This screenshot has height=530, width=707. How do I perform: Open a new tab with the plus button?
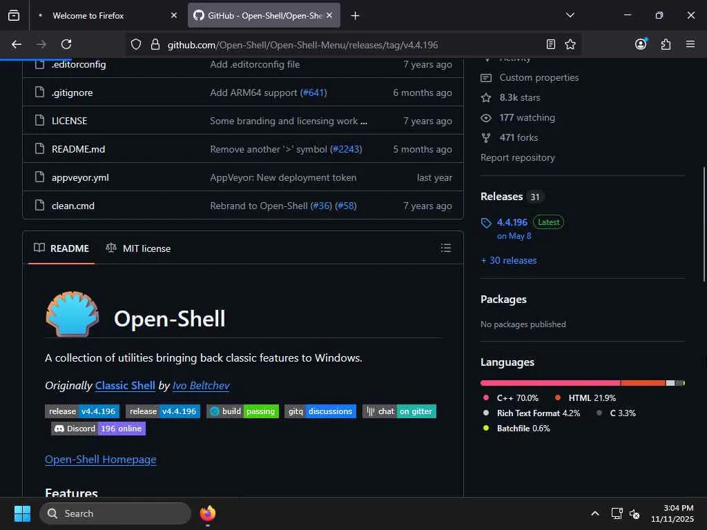pos(355,16)
